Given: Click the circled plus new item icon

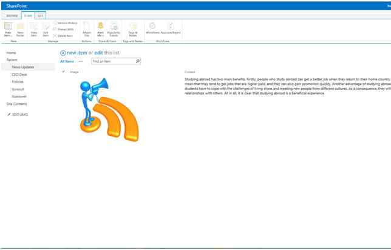Looking at the screenshot, I should tap(63, 53).
